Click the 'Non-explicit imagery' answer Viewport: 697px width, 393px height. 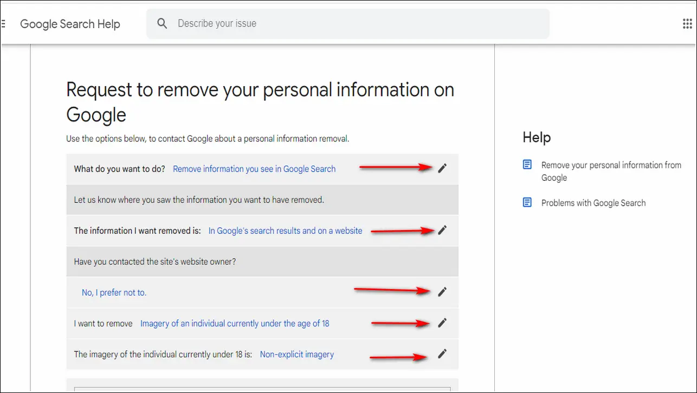coord(297,355)
